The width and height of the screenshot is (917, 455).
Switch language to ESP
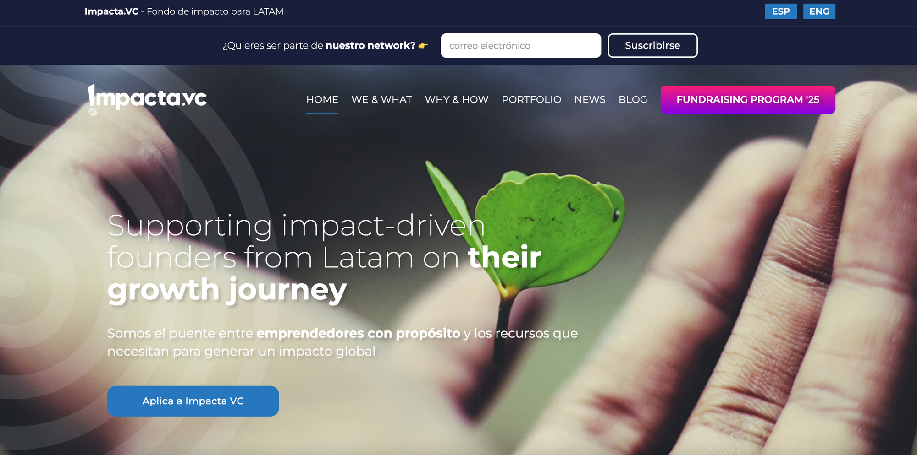(x=781, y=11)
